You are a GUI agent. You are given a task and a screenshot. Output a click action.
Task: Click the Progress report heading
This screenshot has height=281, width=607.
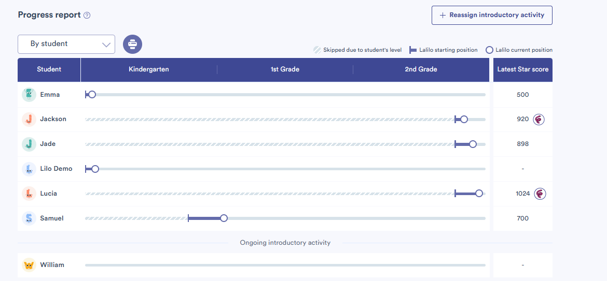pos(49,15)
